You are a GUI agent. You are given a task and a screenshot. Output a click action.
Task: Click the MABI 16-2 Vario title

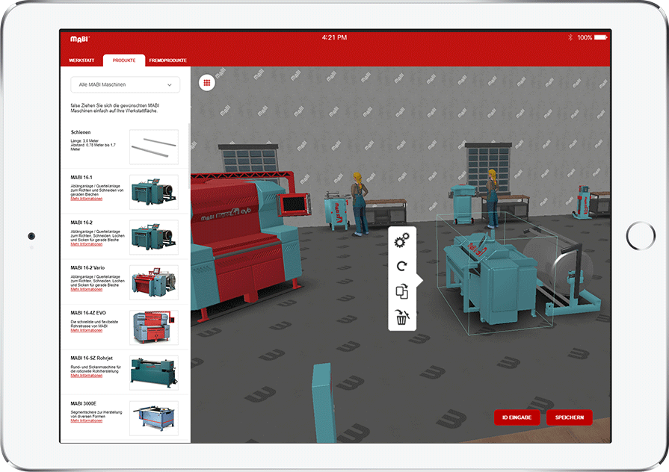[87, 268]
